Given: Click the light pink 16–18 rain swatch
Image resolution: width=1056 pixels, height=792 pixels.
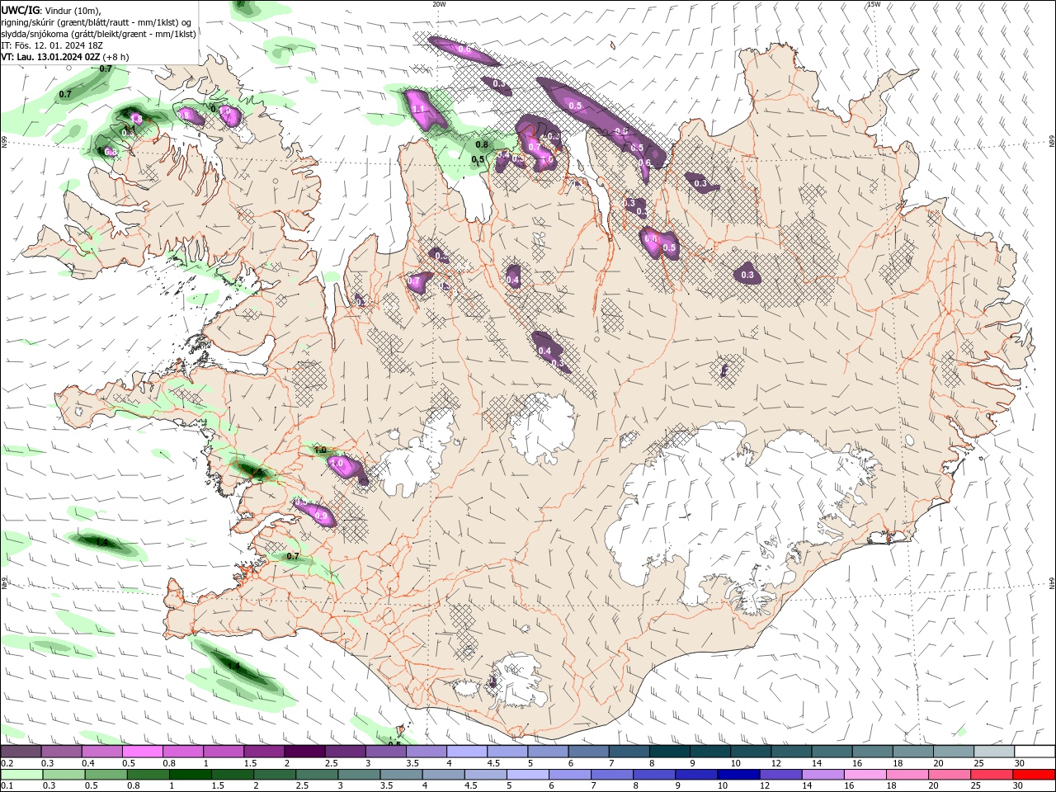Looking at the screenshot, I should 866,775.
